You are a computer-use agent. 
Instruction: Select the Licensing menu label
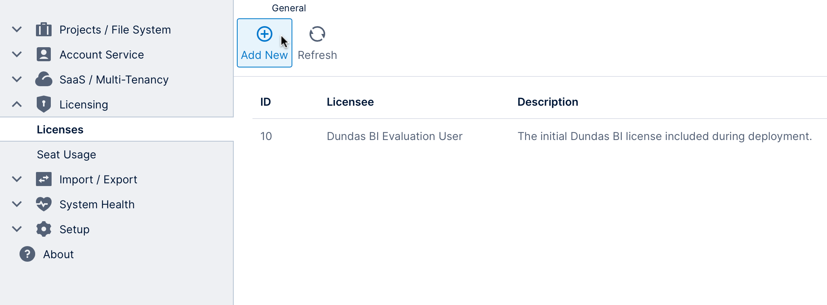(84, 105)
